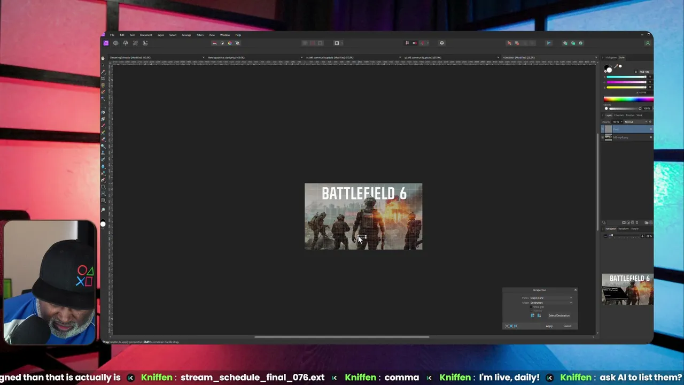Apply Auto Contrast from toolbar
The height and width of the screenshot is (385, 684).
coord(222,43)
